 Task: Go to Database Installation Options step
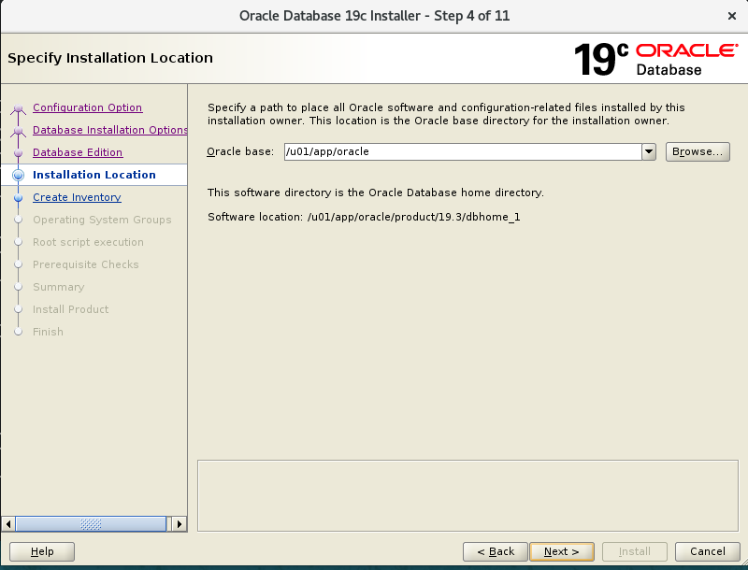point(109,130)
